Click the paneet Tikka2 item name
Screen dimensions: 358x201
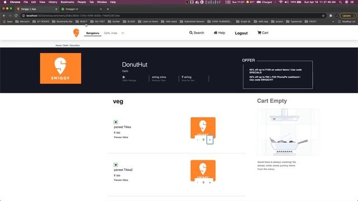[123, 170]
